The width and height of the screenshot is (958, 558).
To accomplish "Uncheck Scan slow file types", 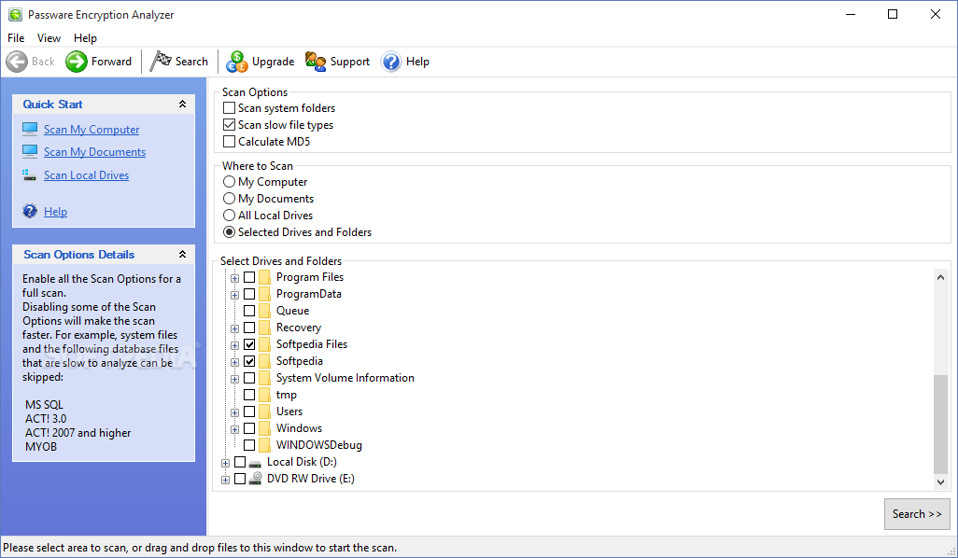I will [x=229, y=124].
